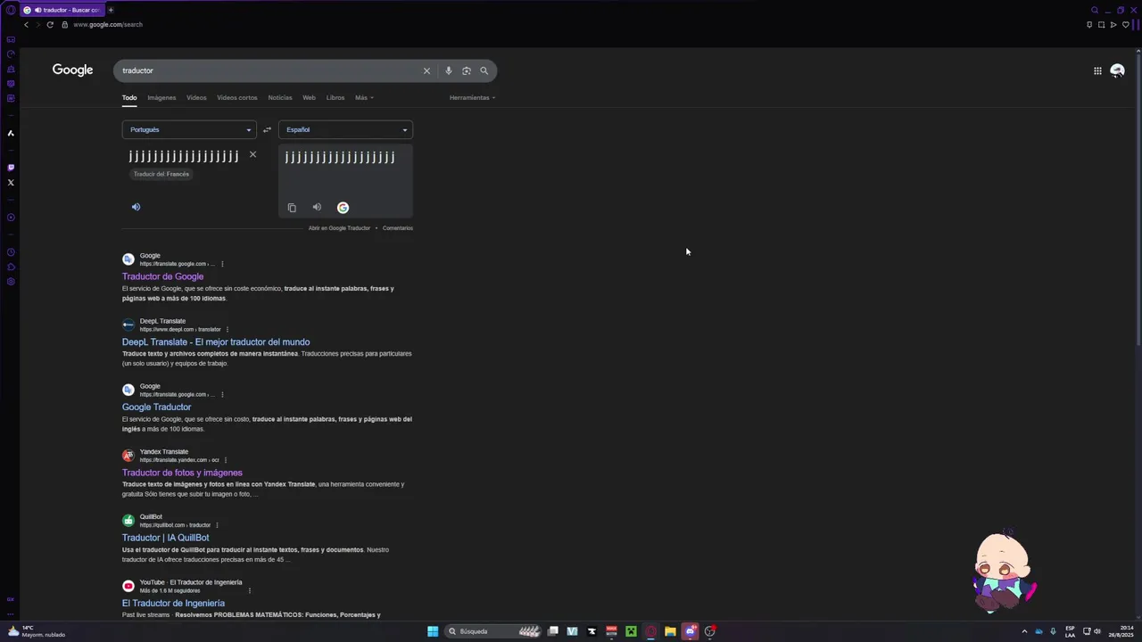Open Traductor de fotos y imágenes result
Viewport: 1142px width, 642px height.
pyautogui.click(x=182, y=473)
